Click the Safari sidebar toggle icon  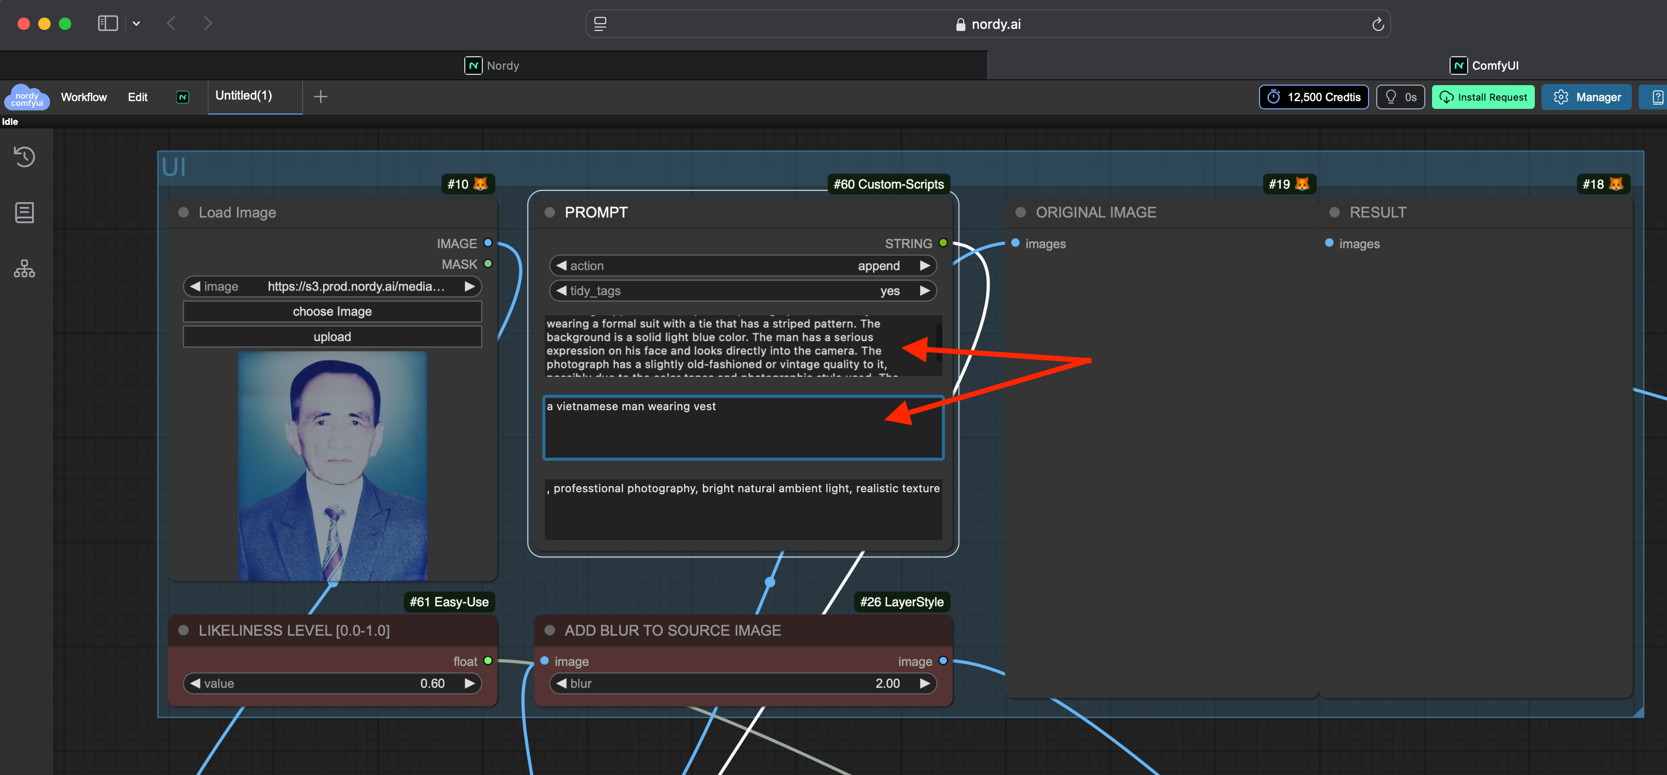click(107, 24)
